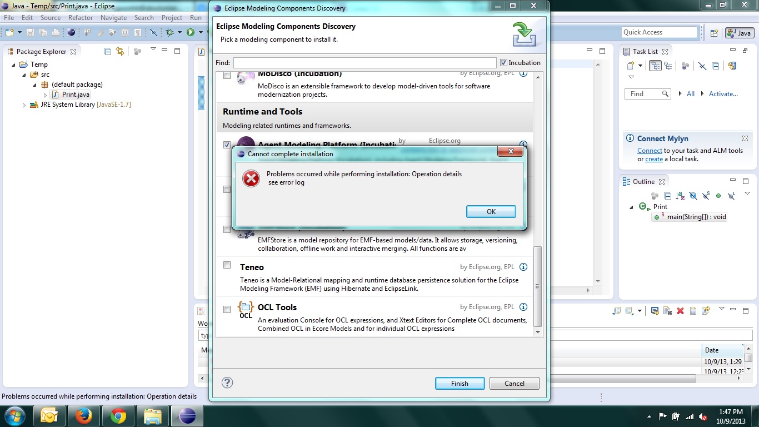Collapse the Print class in Outline

(631, 207)
